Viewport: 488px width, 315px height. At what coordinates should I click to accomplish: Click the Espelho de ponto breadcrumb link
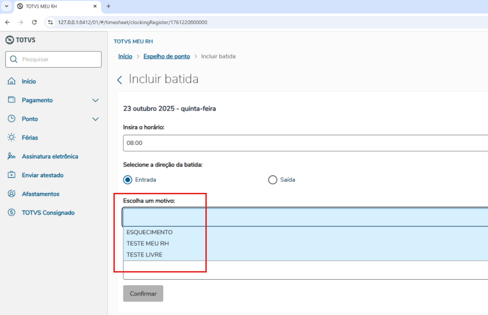(x=166, y=56)
